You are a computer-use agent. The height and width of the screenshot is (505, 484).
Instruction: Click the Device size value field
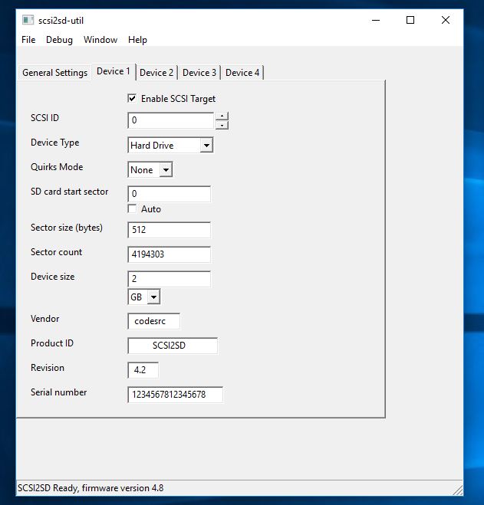coord(170,279)
